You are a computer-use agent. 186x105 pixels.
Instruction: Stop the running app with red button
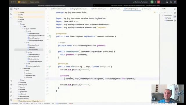[x=159, y=2]
